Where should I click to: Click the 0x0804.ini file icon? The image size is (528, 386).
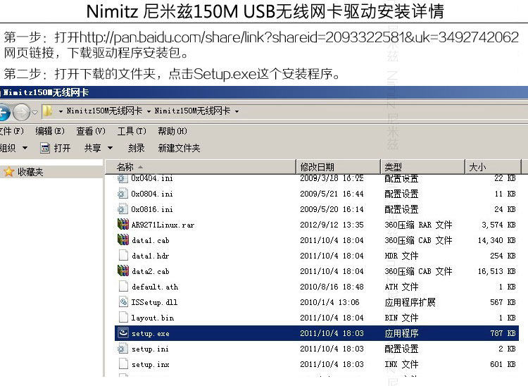[122, 194]
